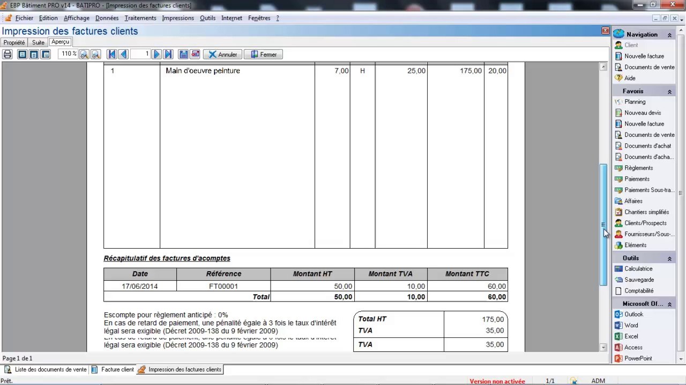Image resolution: width=686 pixels, height=385 pixels.
Task: Collapse the Outils section
Action: point(669,258)
